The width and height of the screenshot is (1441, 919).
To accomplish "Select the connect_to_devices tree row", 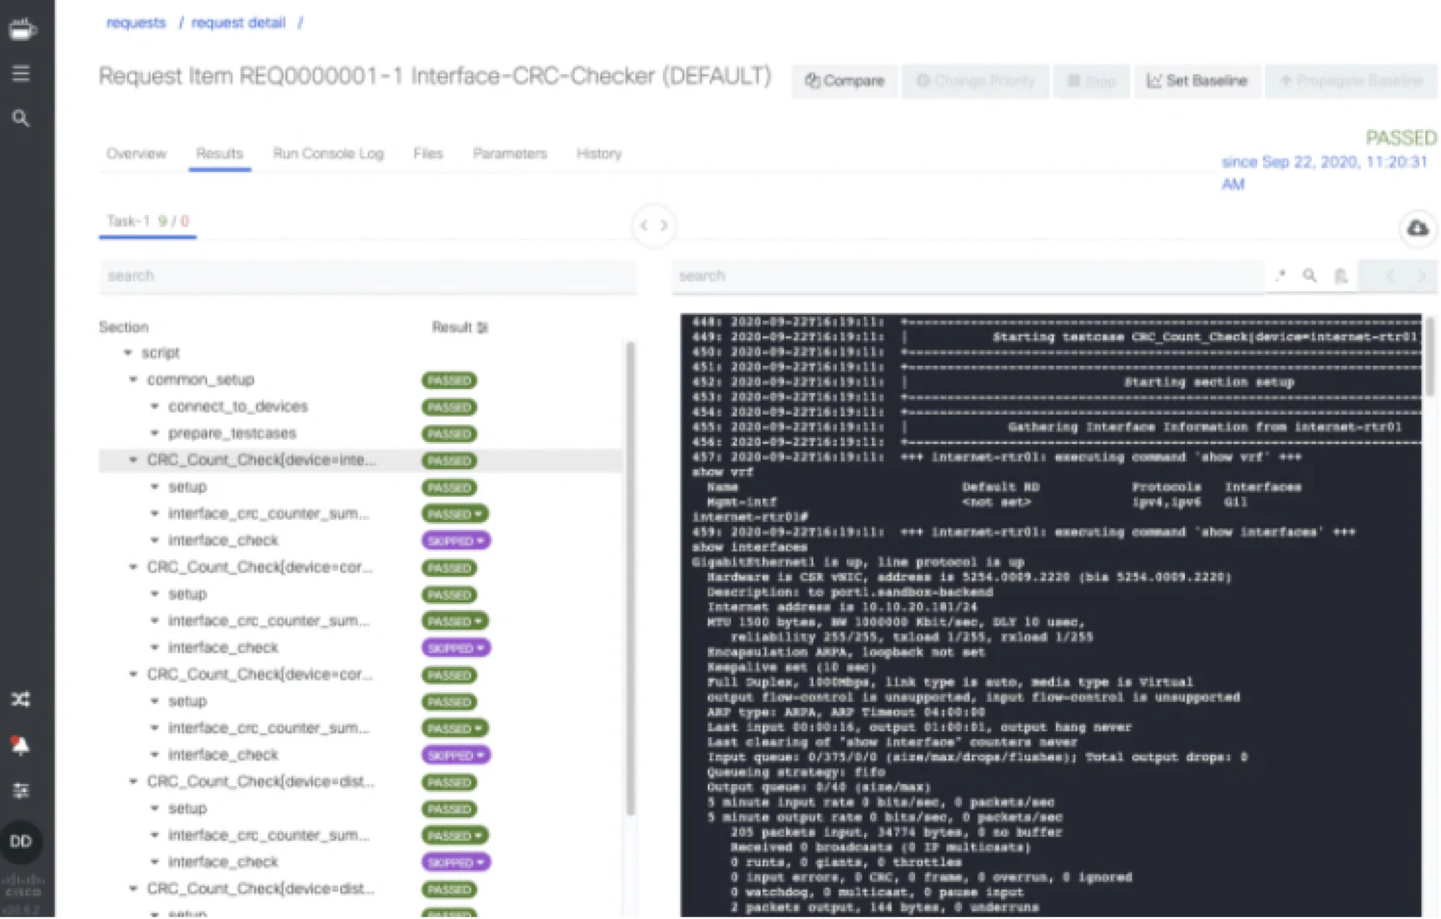I will [361, 407].
